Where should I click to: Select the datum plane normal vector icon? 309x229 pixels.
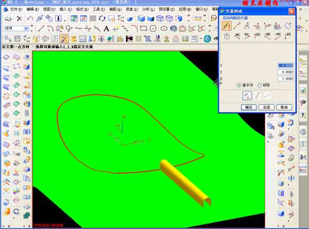coord(288,26)
